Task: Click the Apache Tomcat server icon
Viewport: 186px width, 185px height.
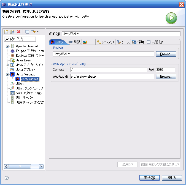Action: point(12,46)
